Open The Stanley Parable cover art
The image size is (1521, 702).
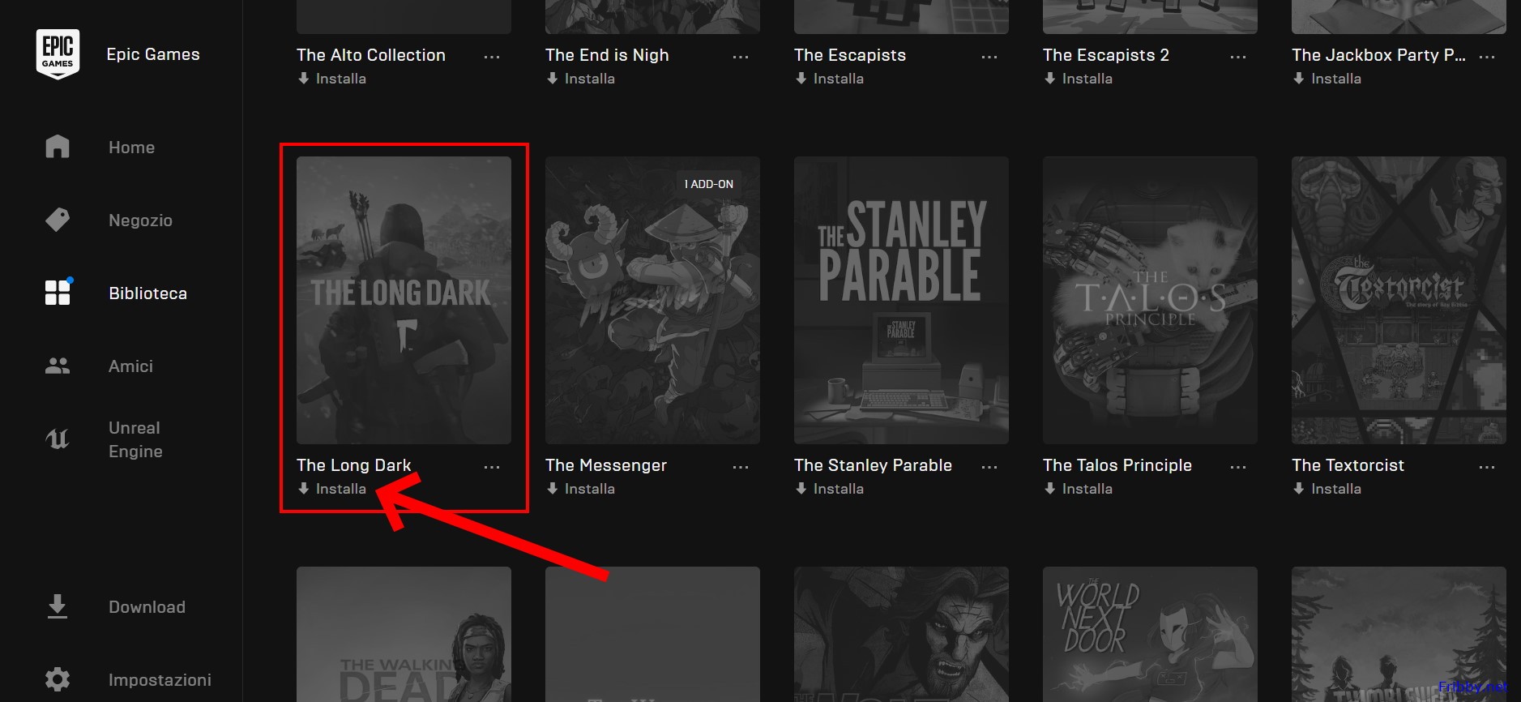pos(901,300)
